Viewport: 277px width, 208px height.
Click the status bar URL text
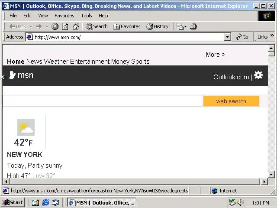coord(100,191)
